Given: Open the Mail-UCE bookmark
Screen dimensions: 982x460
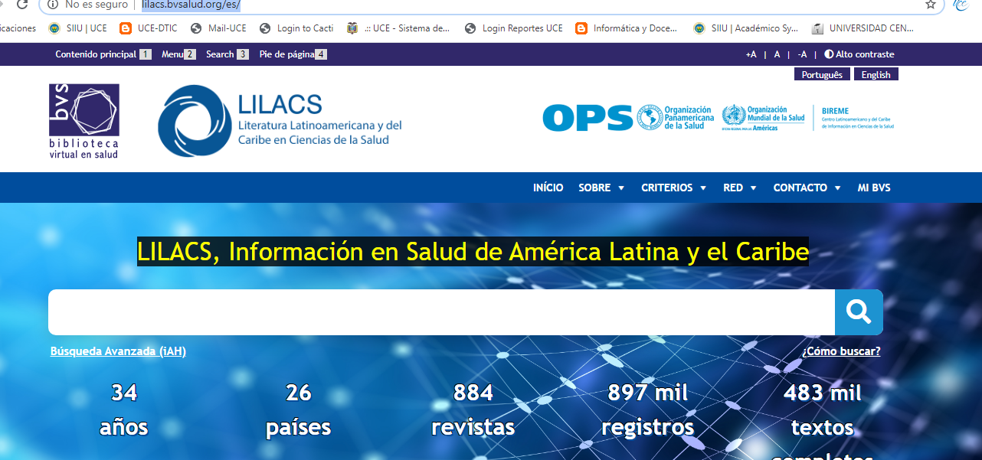Looking at the screenshot, I should pos(218,28).
